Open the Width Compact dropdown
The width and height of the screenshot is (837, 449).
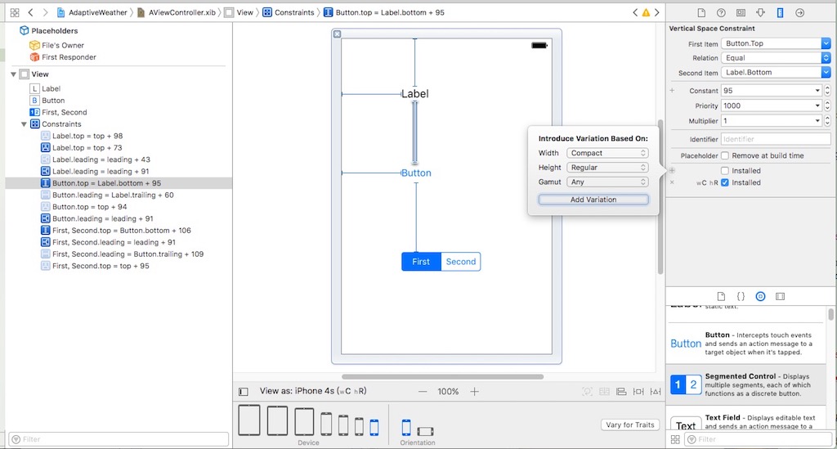[x=607, y=153]
